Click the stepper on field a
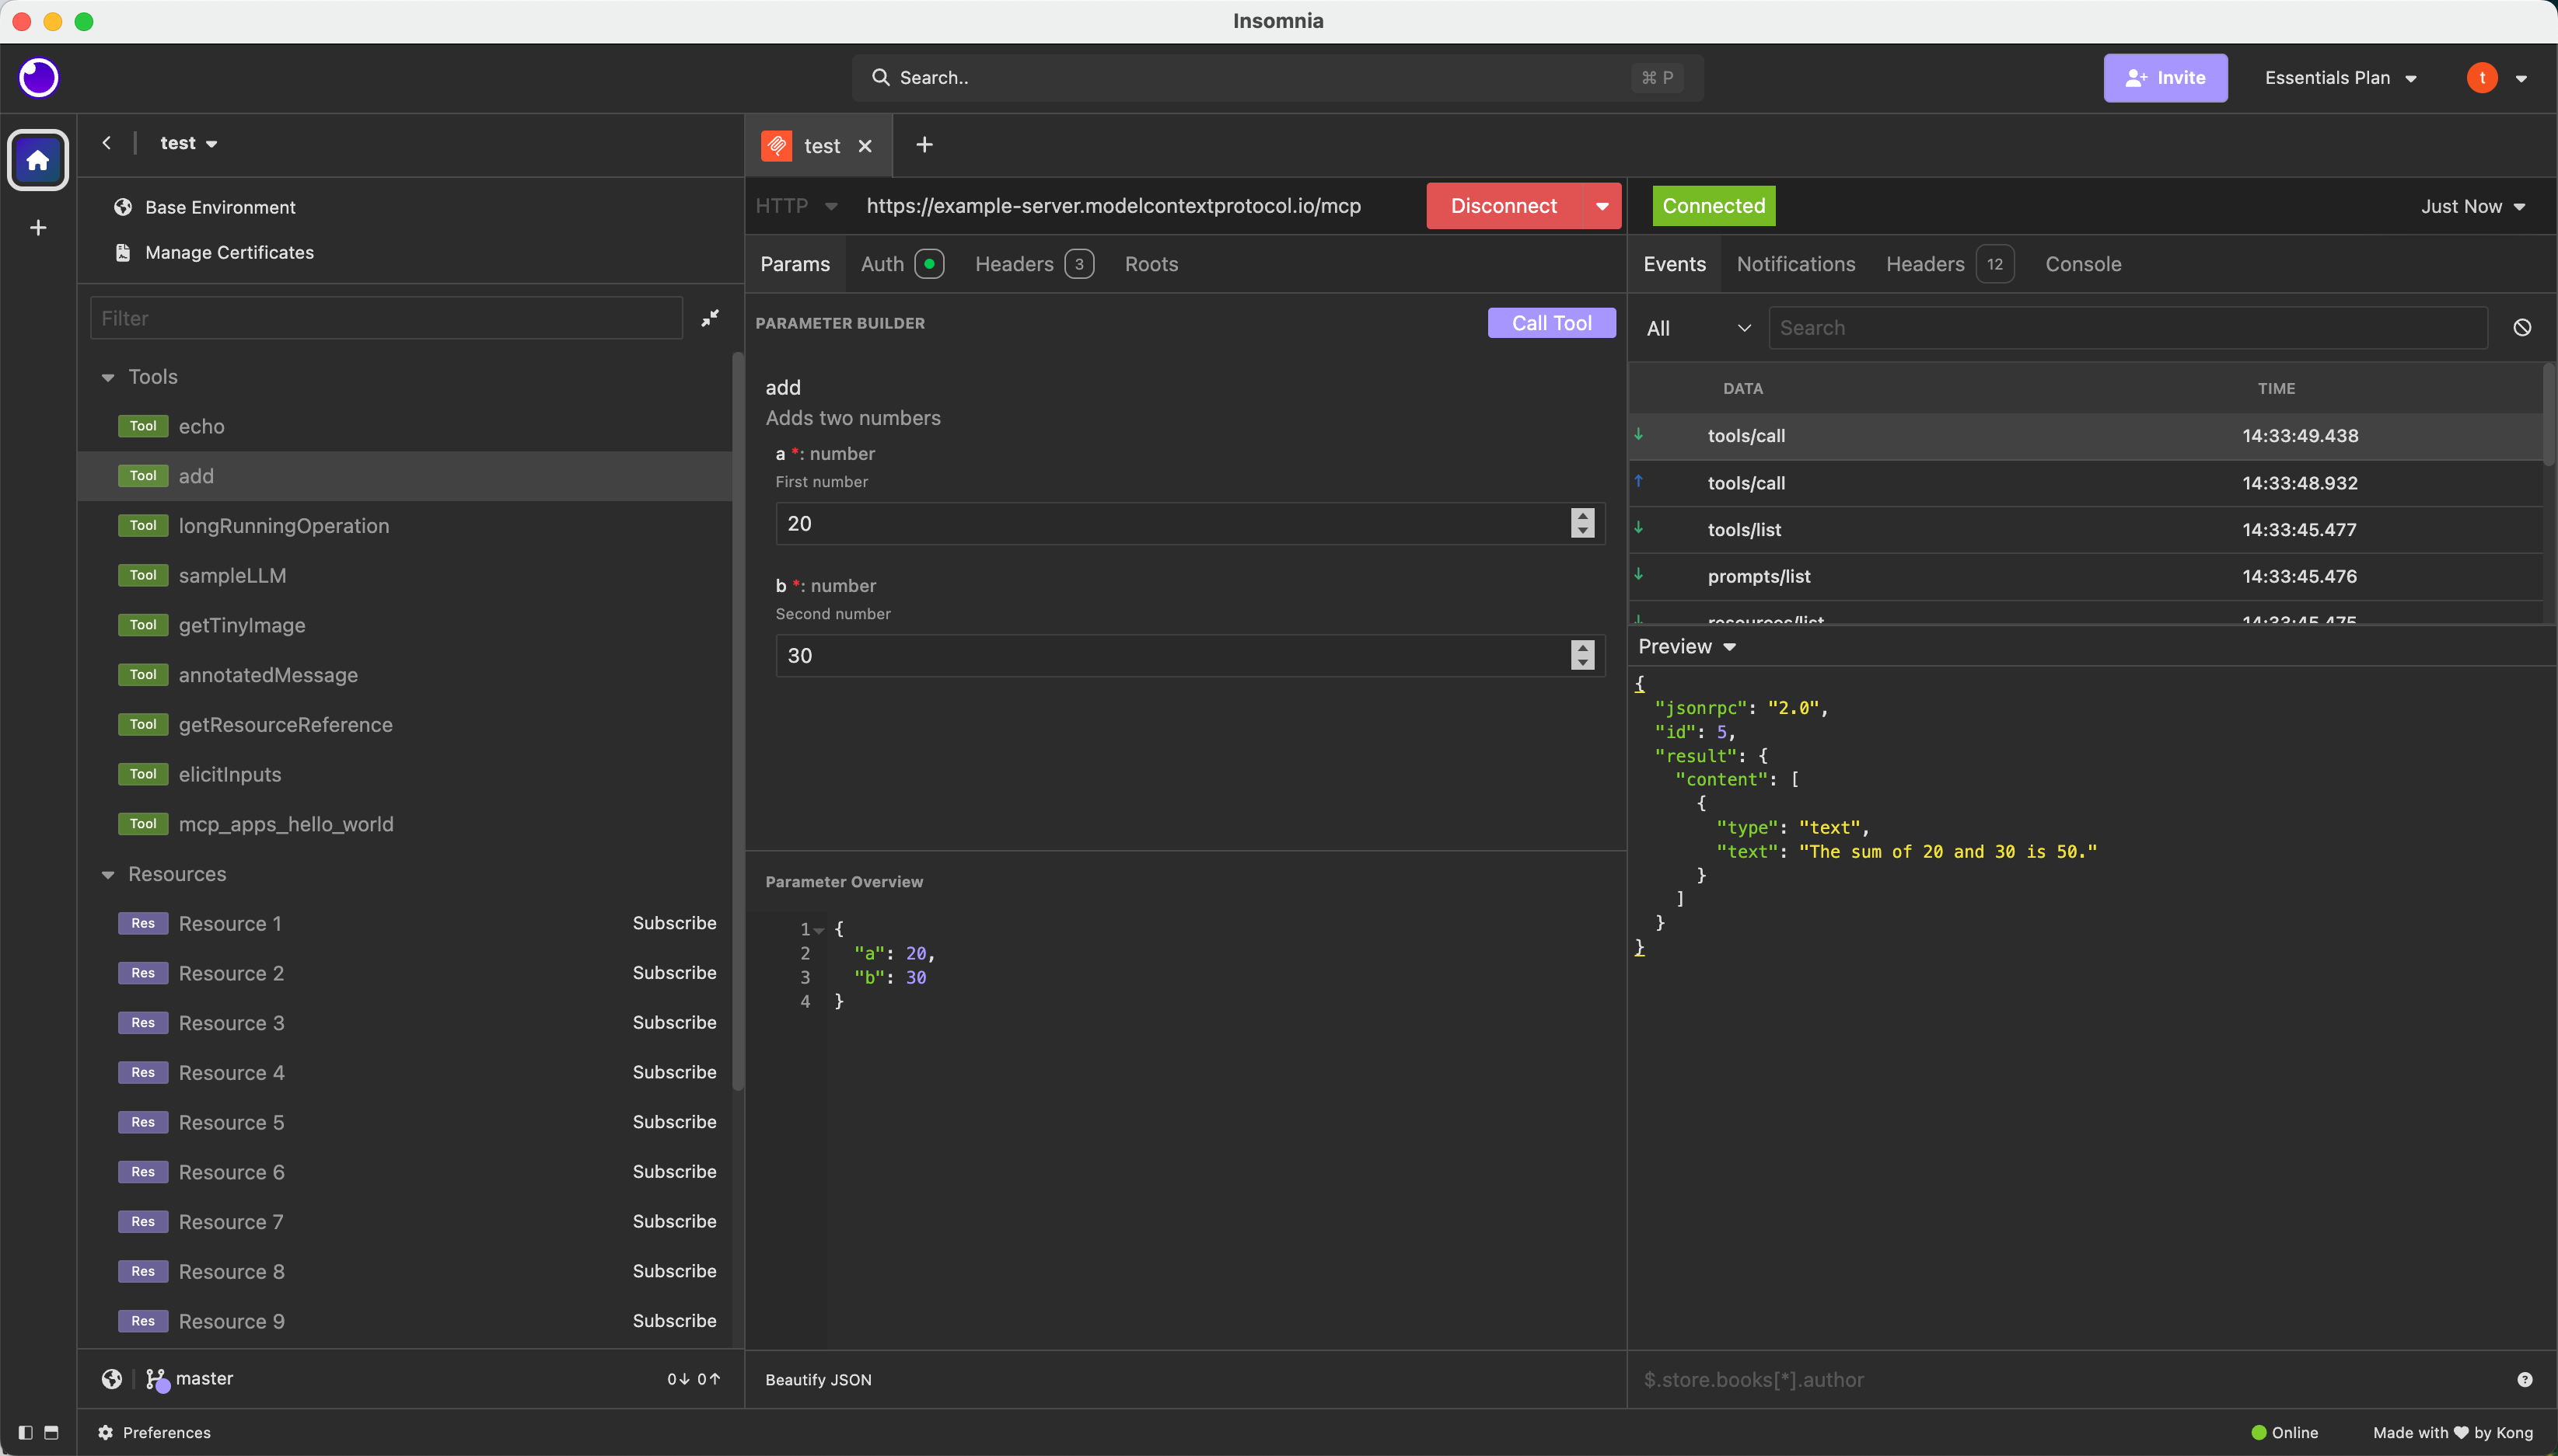 tap(1581, 523)
